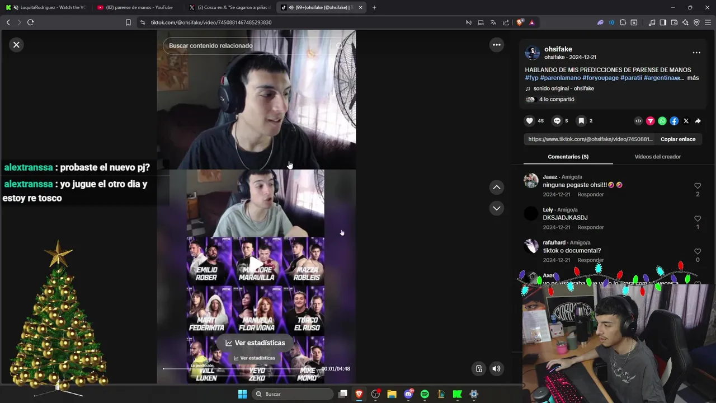Open the Kick app from the taskbar
This screenshot has width=716, height=403.
click(457, 394)
